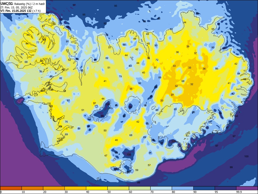This screenshot has height=194, width=258.
Task: Click the '30' tick label on the color scale
Action: pos(66,192)
